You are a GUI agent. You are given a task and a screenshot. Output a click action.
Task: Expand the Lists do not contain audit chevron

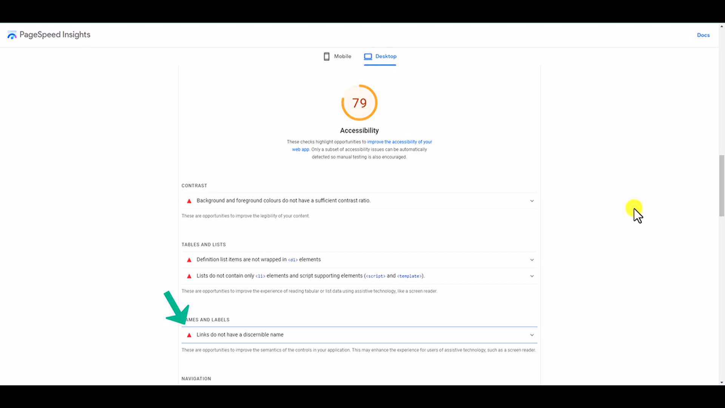532,276
